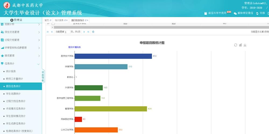Switch chart view via bar-chart icon

(240, 45)
